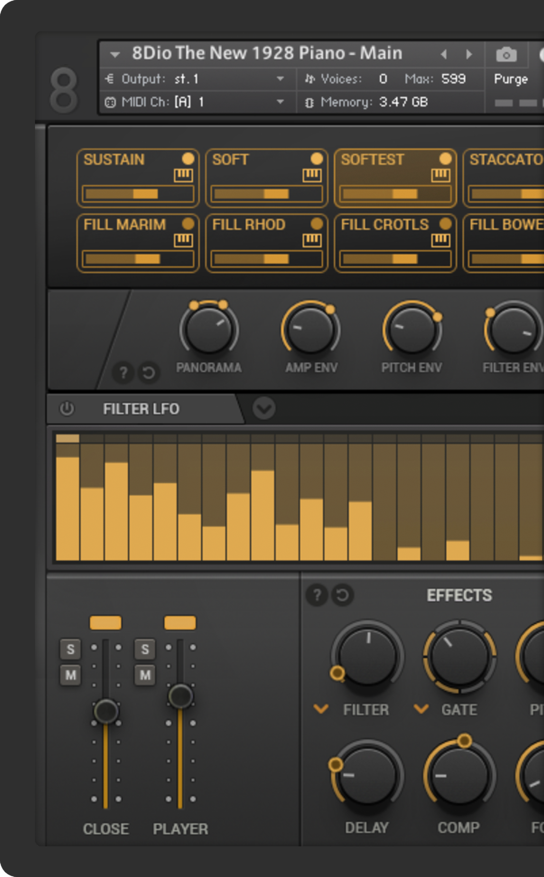
Task: Click the SOFT volume slider
Action: [266, 194]
